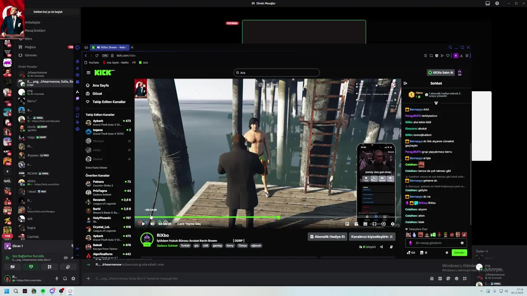This screenshot has height=296, width=527.
Task: Click the 'KICKs Satın Al' button
Action: 441,73
